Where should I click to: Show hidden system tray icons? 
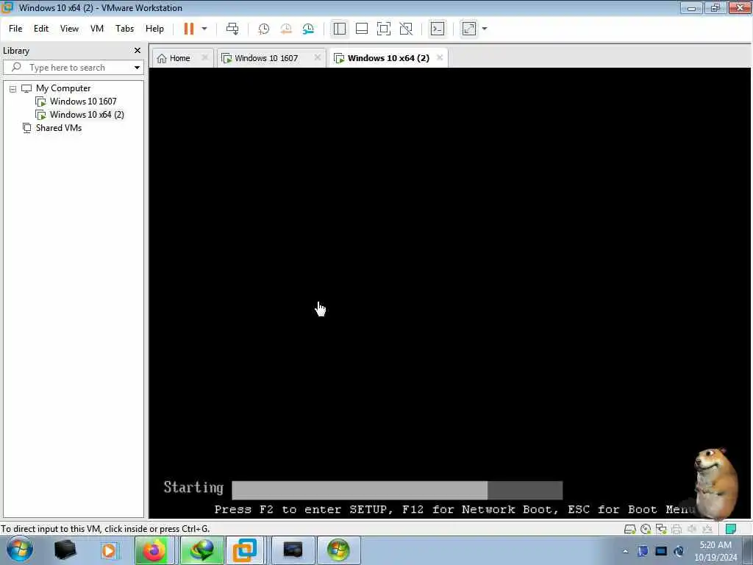[625, 552]
